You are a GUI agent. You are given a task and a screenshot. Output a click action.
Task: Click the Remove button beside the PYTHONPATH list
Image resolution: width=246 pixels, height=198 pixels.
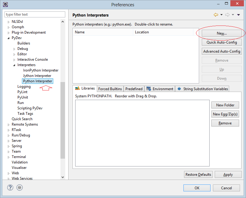pyautogui.click(x=225, y=123)
